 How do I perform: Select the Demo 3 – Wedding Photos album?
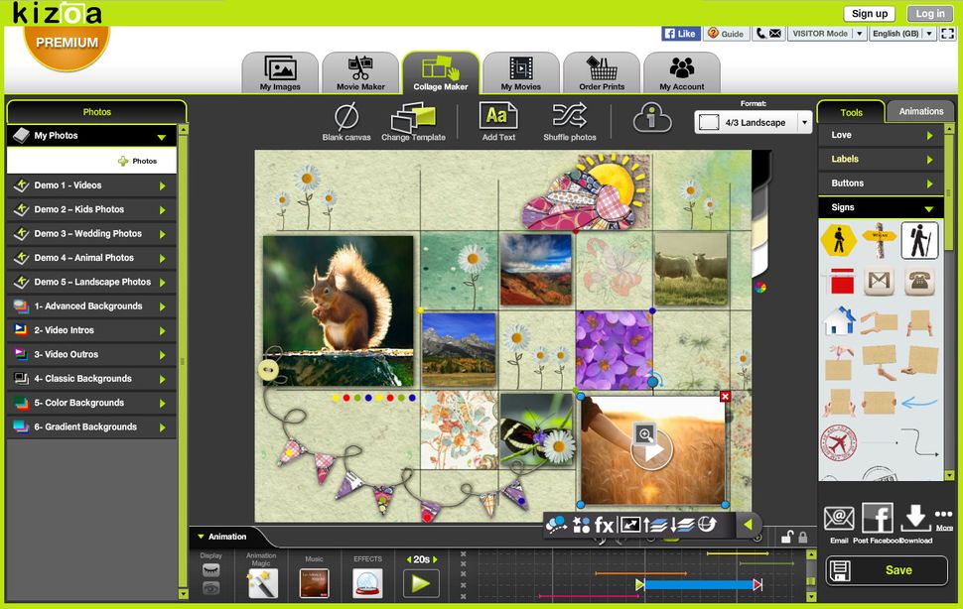coord(91,233)
